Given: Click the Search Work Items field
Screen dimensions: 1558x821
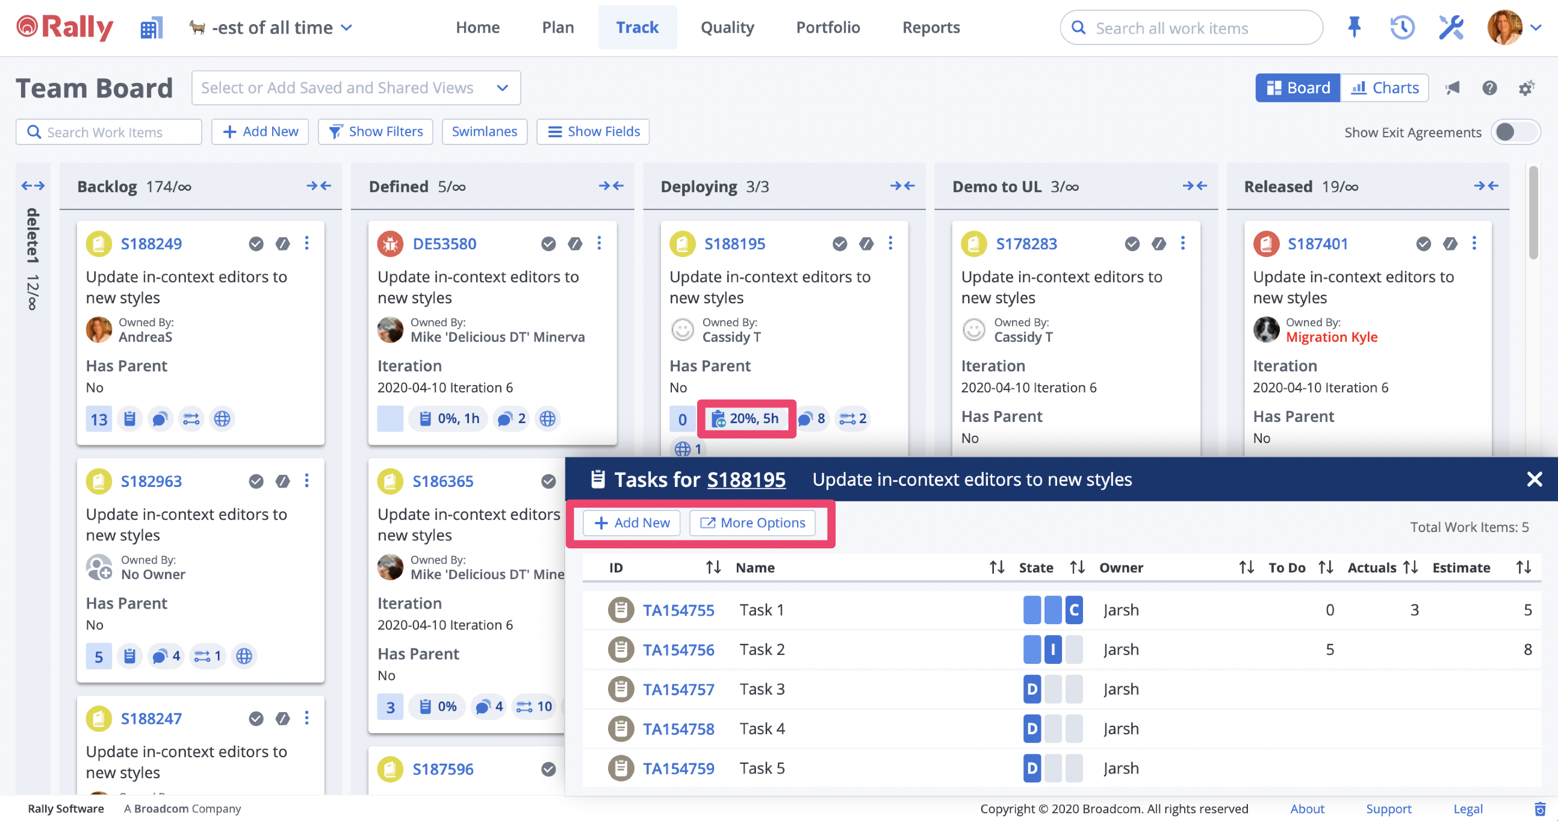Looking at the screenshot, I should [108, 132].
